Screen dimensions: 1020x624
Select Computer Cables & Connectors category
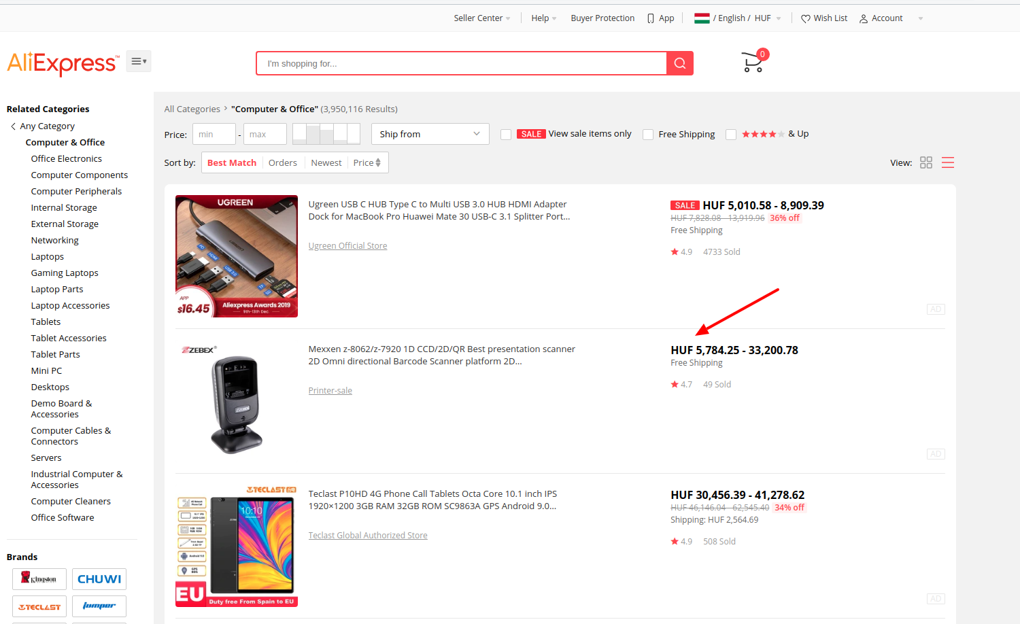coord(71,436)
